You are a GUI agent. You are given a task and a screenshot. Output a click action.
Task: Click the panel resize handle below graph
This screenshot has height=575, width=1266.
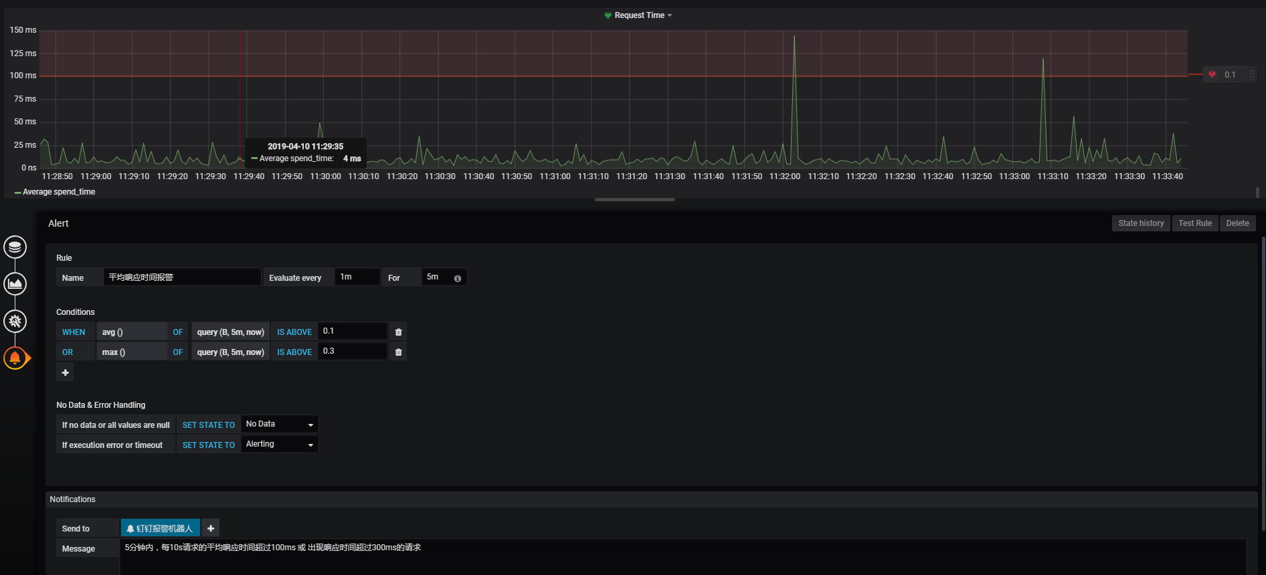coord(634,199)
